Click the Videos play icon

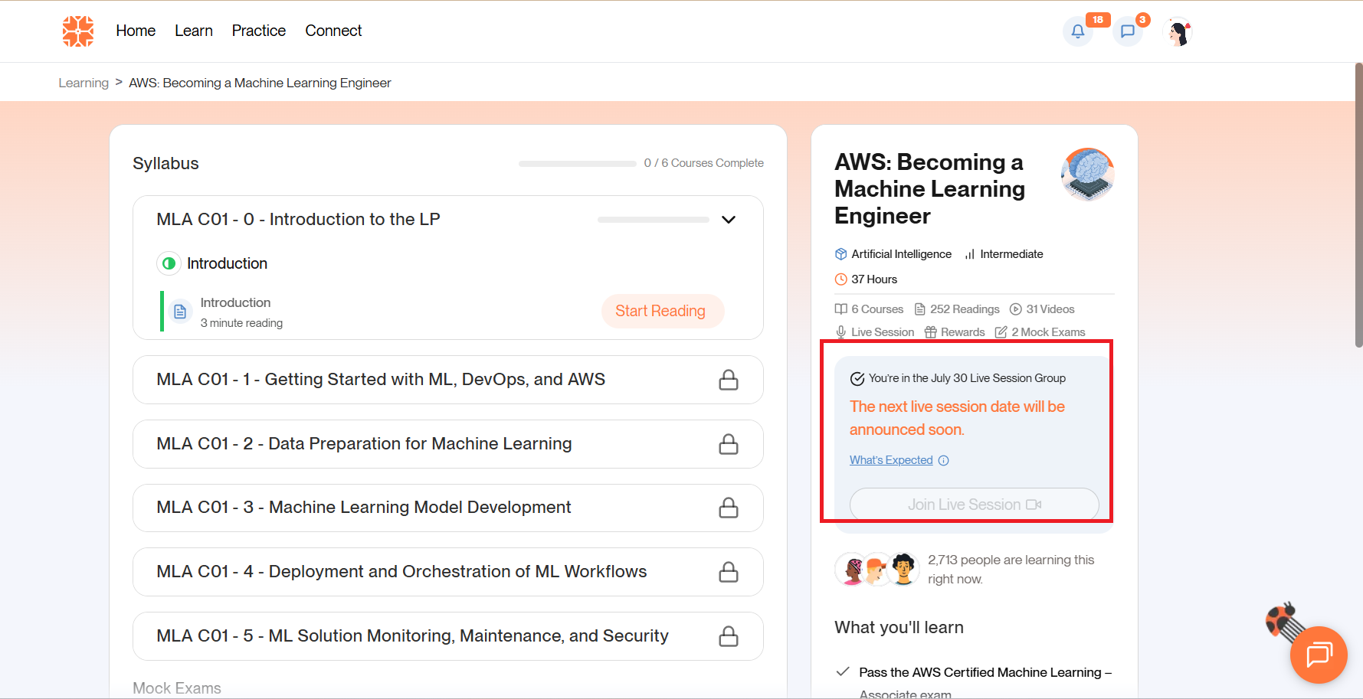[x=1015, y=309]
